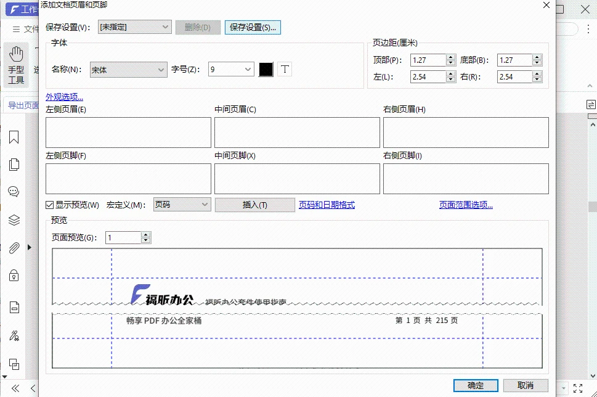Open the form fields panel icon

(x=14, y=307)
